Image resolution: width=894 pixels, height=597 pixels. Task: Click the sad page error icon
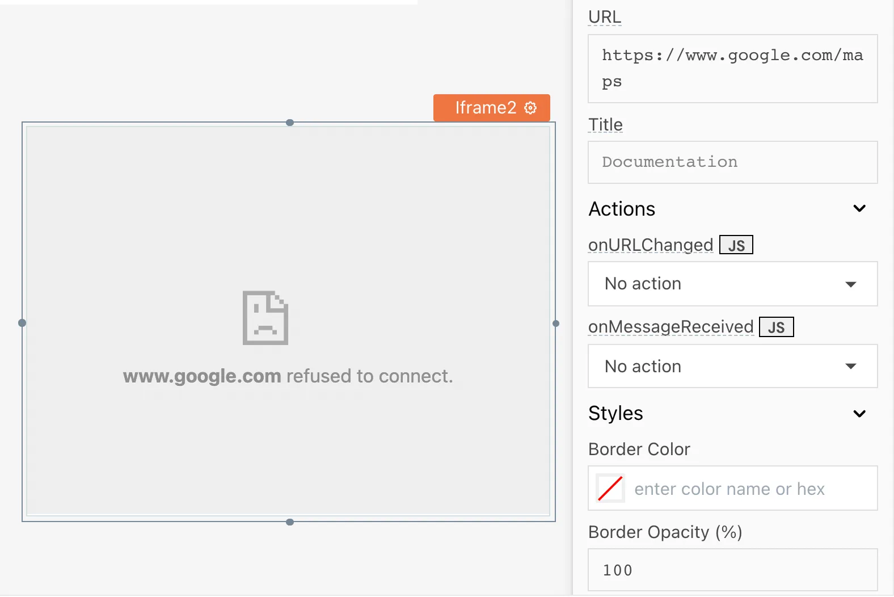pyautogui.click(x=265, y=318)
